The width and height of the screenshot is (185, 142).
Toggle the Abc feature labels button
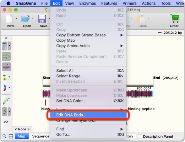(x=5, y=112)
